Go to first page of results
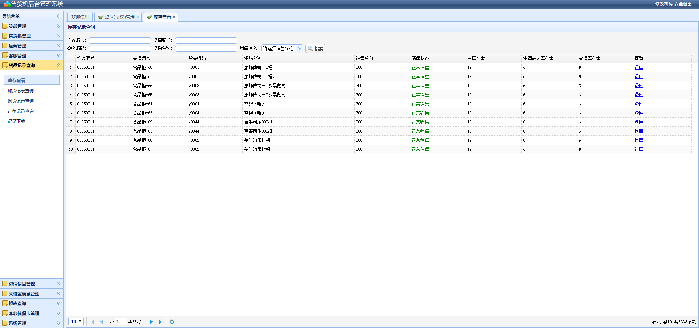Viewport: 699px width, 328px height. tap(92, 322)
